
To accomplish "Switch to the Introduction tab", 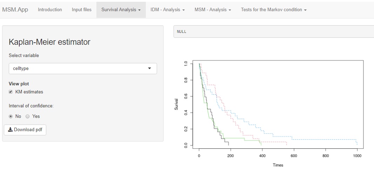I will point(50,10).
